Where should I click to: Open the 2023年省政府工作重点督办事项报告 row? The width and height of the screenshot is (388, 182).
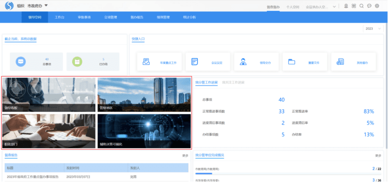32,177
